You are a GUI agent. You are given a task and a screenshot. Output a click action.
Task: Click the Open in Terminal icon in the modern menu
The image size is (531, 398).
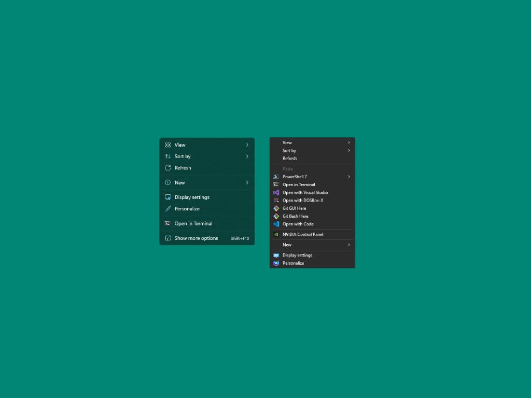[x=167, y=223]
